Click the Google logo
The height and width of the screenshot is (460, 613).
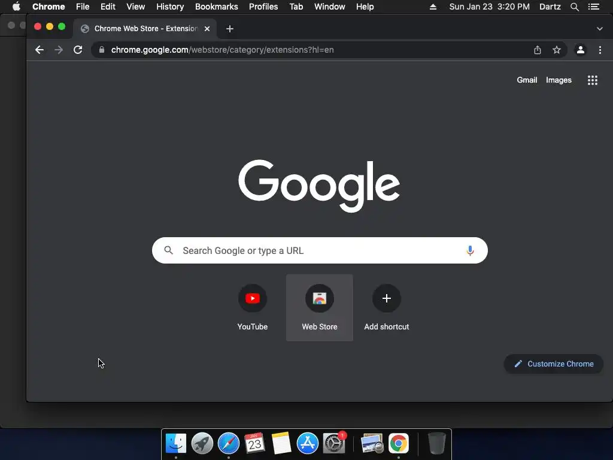click(319, 186)
